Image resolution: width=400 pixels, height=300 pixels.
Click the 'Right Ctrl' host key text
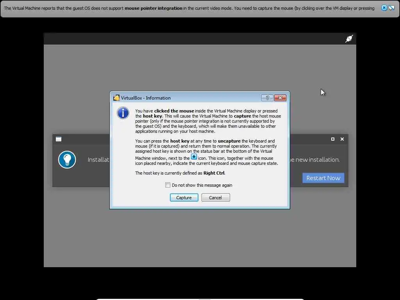[x=214, y=173]
